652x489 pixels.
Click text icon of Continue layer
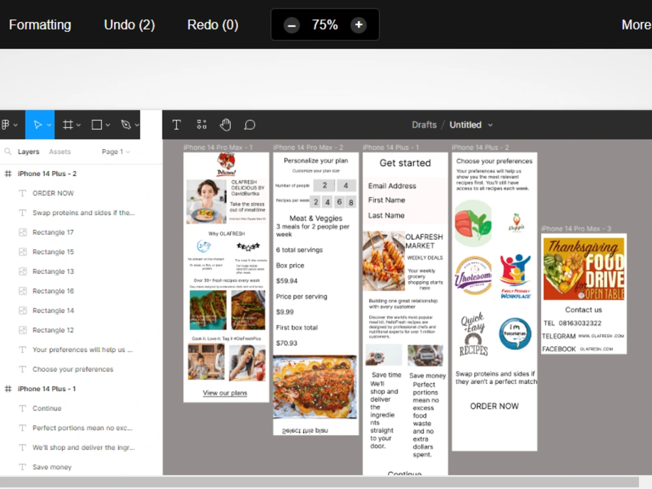tap(22, 408)
